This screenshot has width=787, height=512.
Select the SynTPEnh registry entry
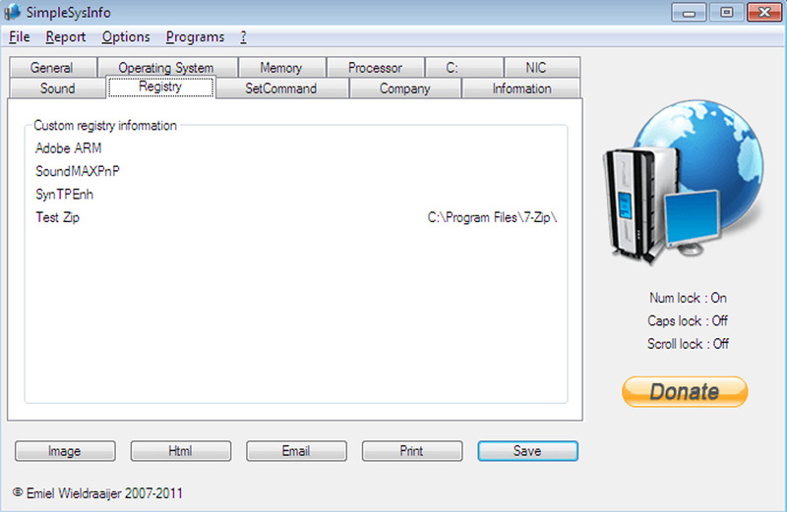click(x=64, y=195)
